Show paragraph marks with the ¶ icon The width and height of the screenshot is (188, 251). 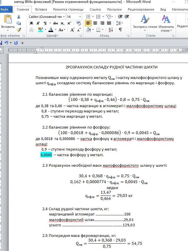pyautogui.click(x=120, y=30)
